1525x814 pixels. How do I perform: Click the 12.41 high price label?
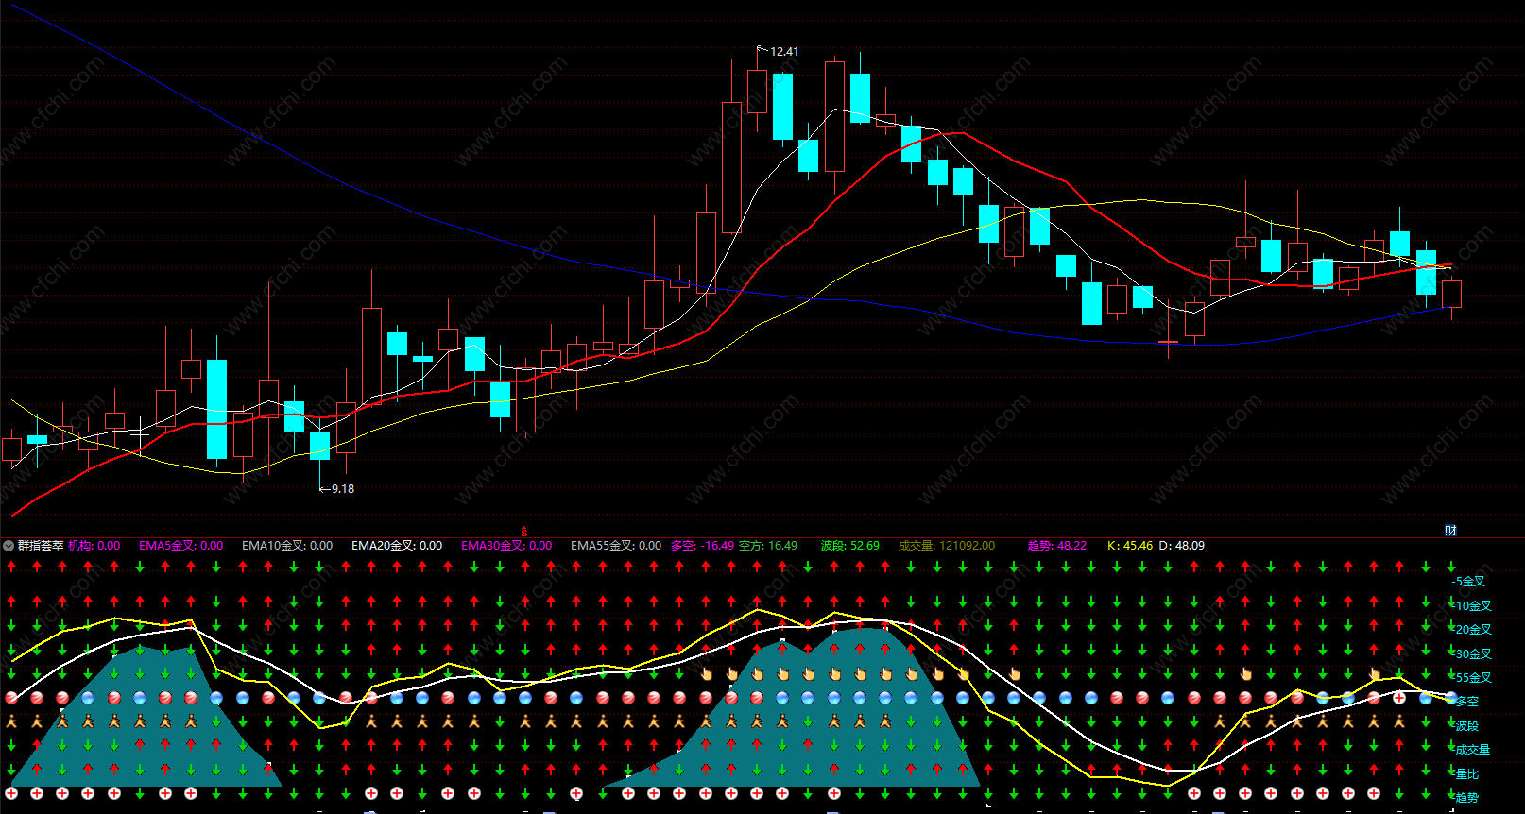(x=784, y=52)
